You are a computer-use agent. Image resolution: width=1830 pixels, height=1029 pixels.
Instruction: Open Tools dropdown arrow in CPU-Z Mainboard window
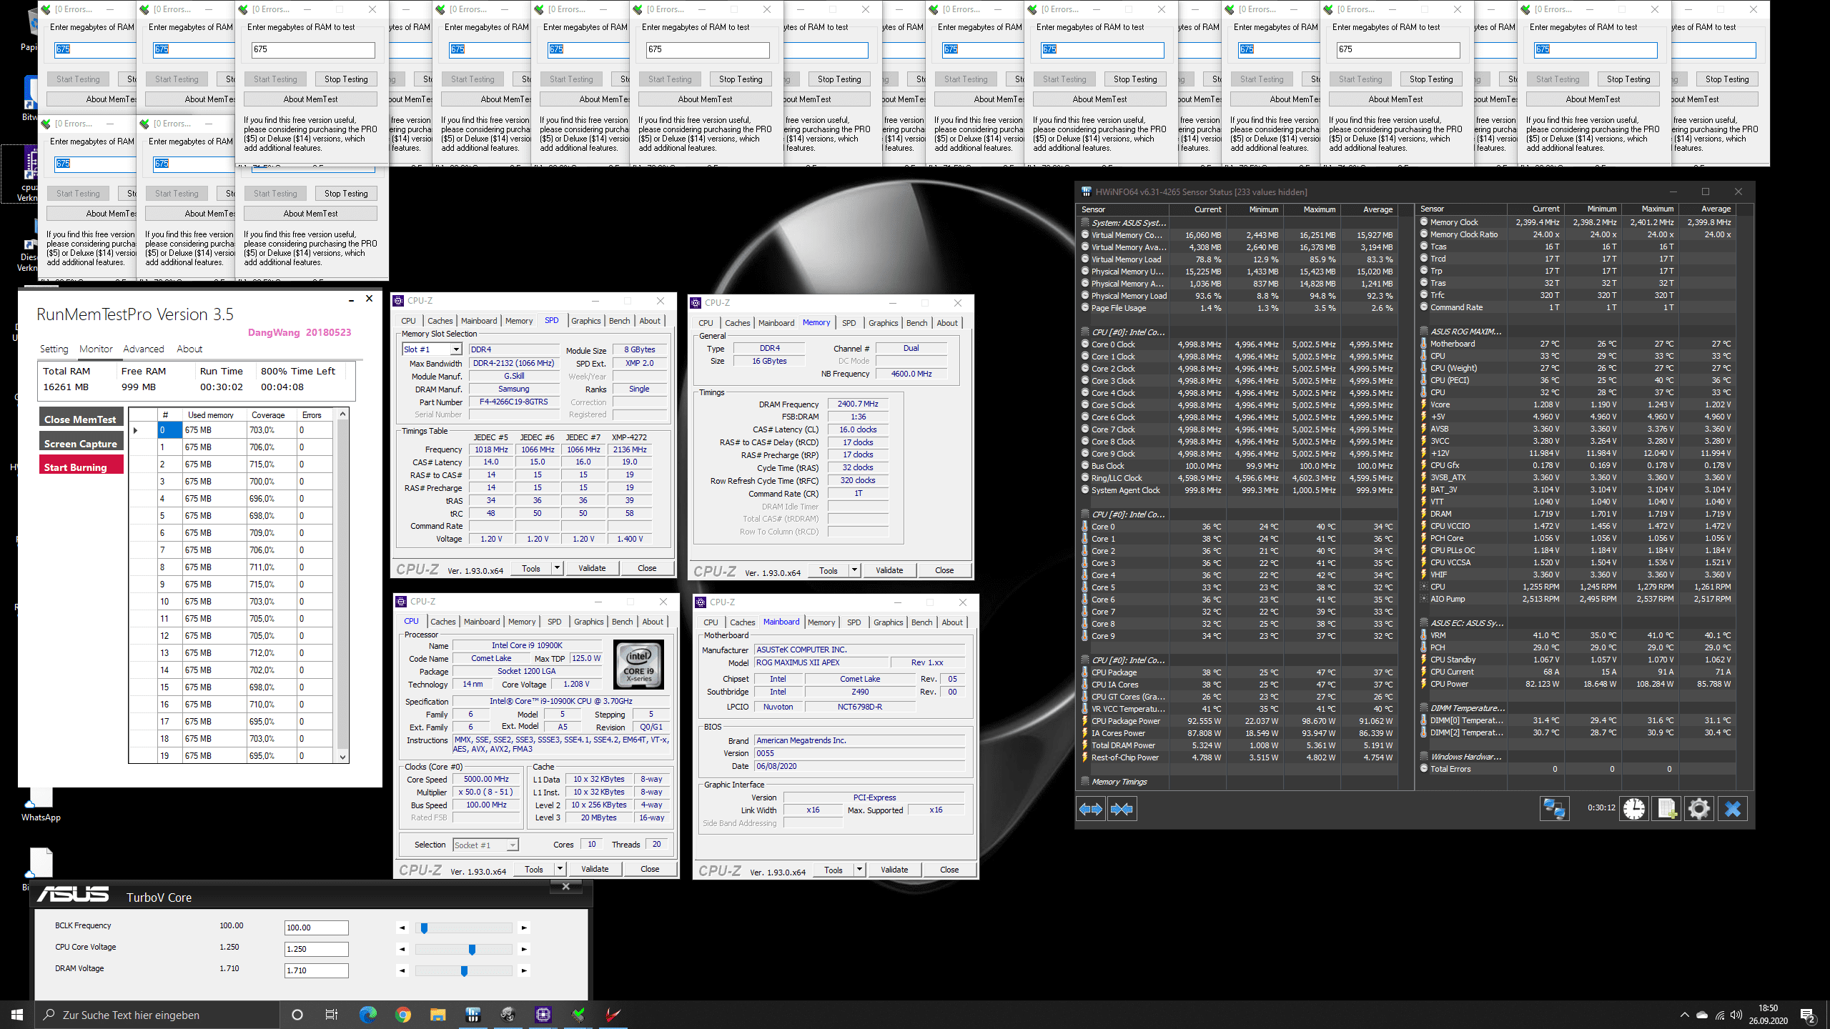tap(859, 870)
